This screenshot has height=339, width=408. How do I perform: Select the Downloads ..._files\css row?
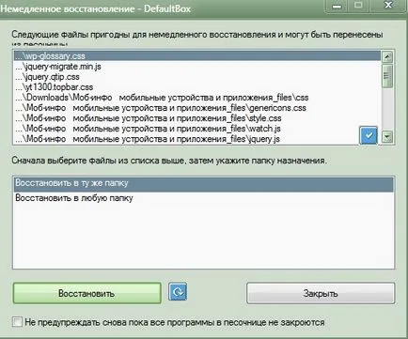click(197, 98)
